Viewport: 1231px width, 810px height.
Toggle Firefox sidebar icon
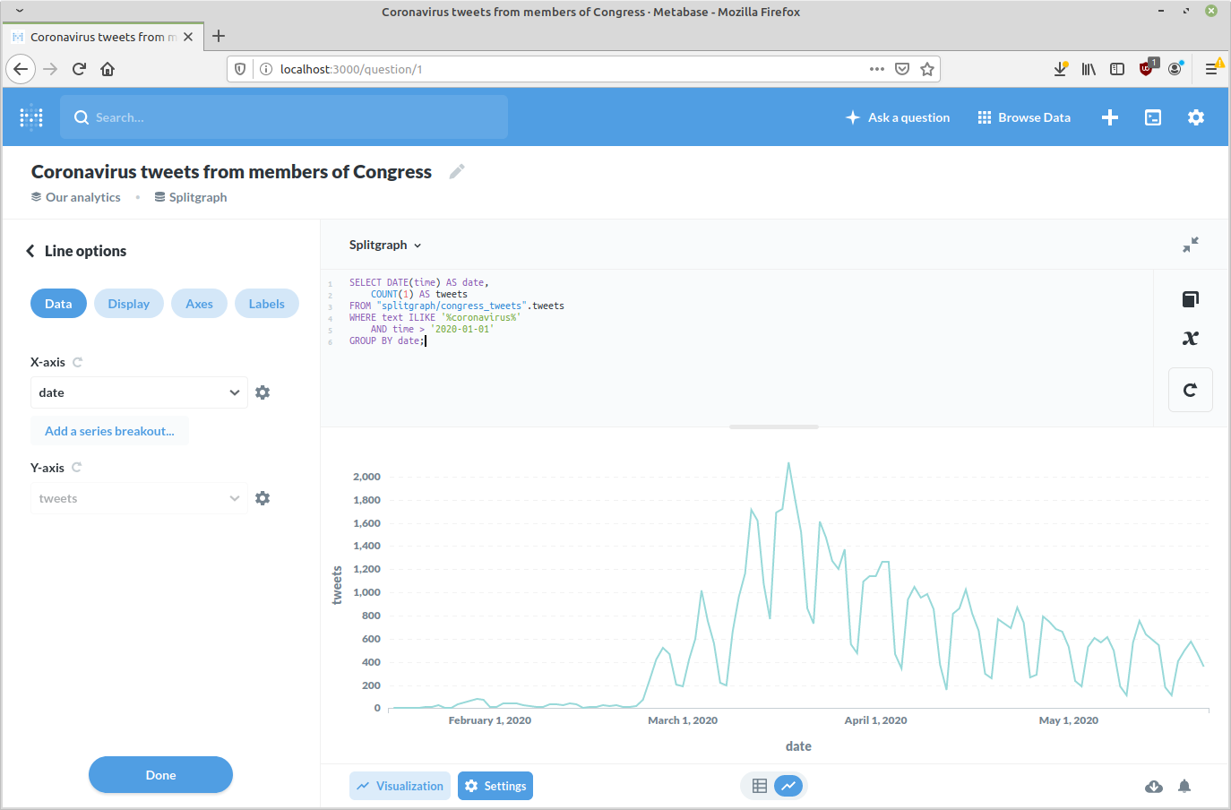(x=1117, y=69)
